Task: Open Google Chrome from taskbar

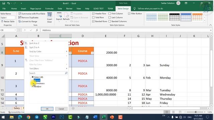Action: (x=28, y=117)
